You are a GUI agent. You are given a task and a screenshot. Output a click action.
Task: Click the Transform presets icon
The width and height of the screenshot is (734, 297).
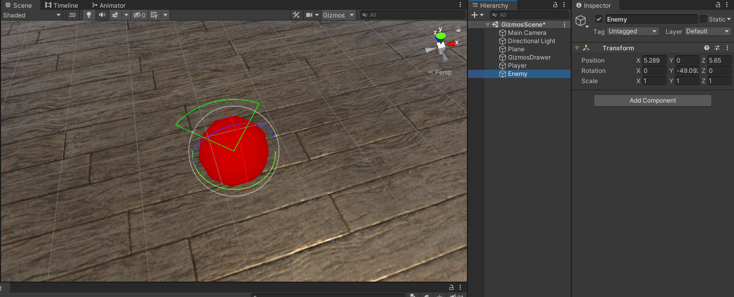pos(717,48)
